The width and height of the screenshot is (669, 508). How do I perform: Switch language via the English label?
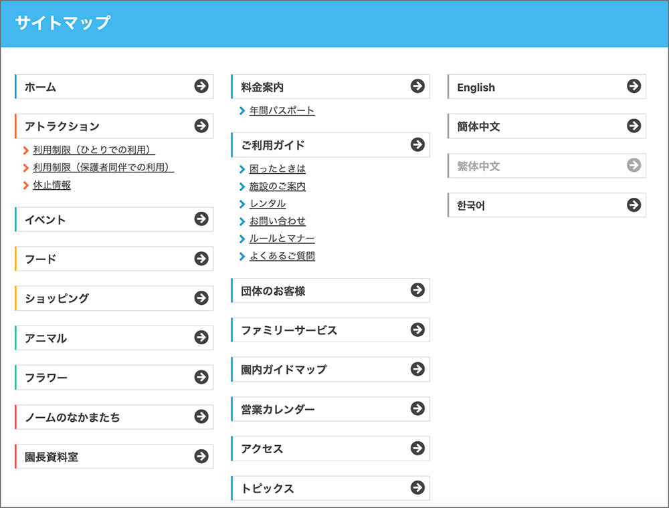(x=476, y=88)
